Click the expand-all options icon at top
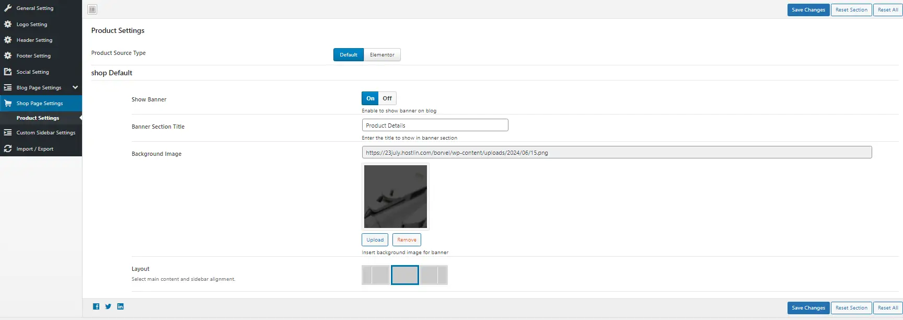This screenshot has width=903, height=320. pyautogui.click(x=92, y=9)
